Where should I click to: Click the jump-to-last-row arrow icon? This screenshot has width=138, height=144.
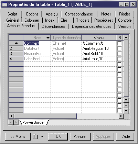[126, 111]
